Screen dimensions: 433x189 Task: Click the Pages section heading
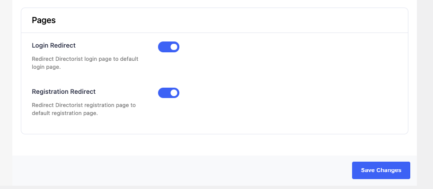coord(44,20)
